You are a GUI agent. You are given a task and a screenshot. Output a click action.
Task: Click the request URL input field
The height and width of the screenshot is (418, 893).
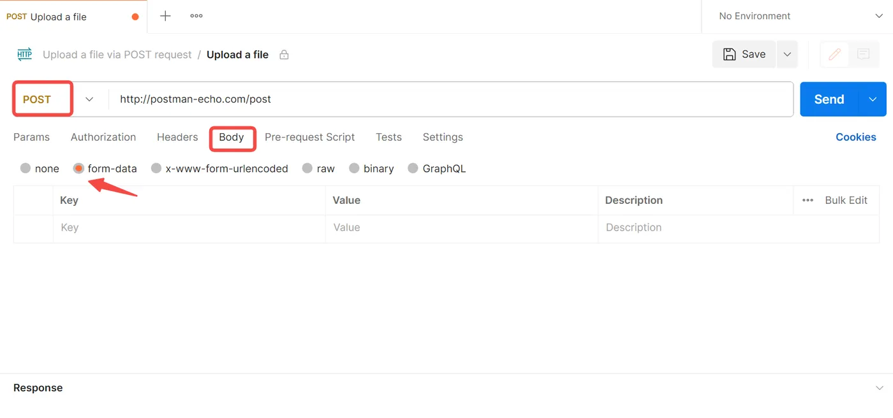coord(447,99)
